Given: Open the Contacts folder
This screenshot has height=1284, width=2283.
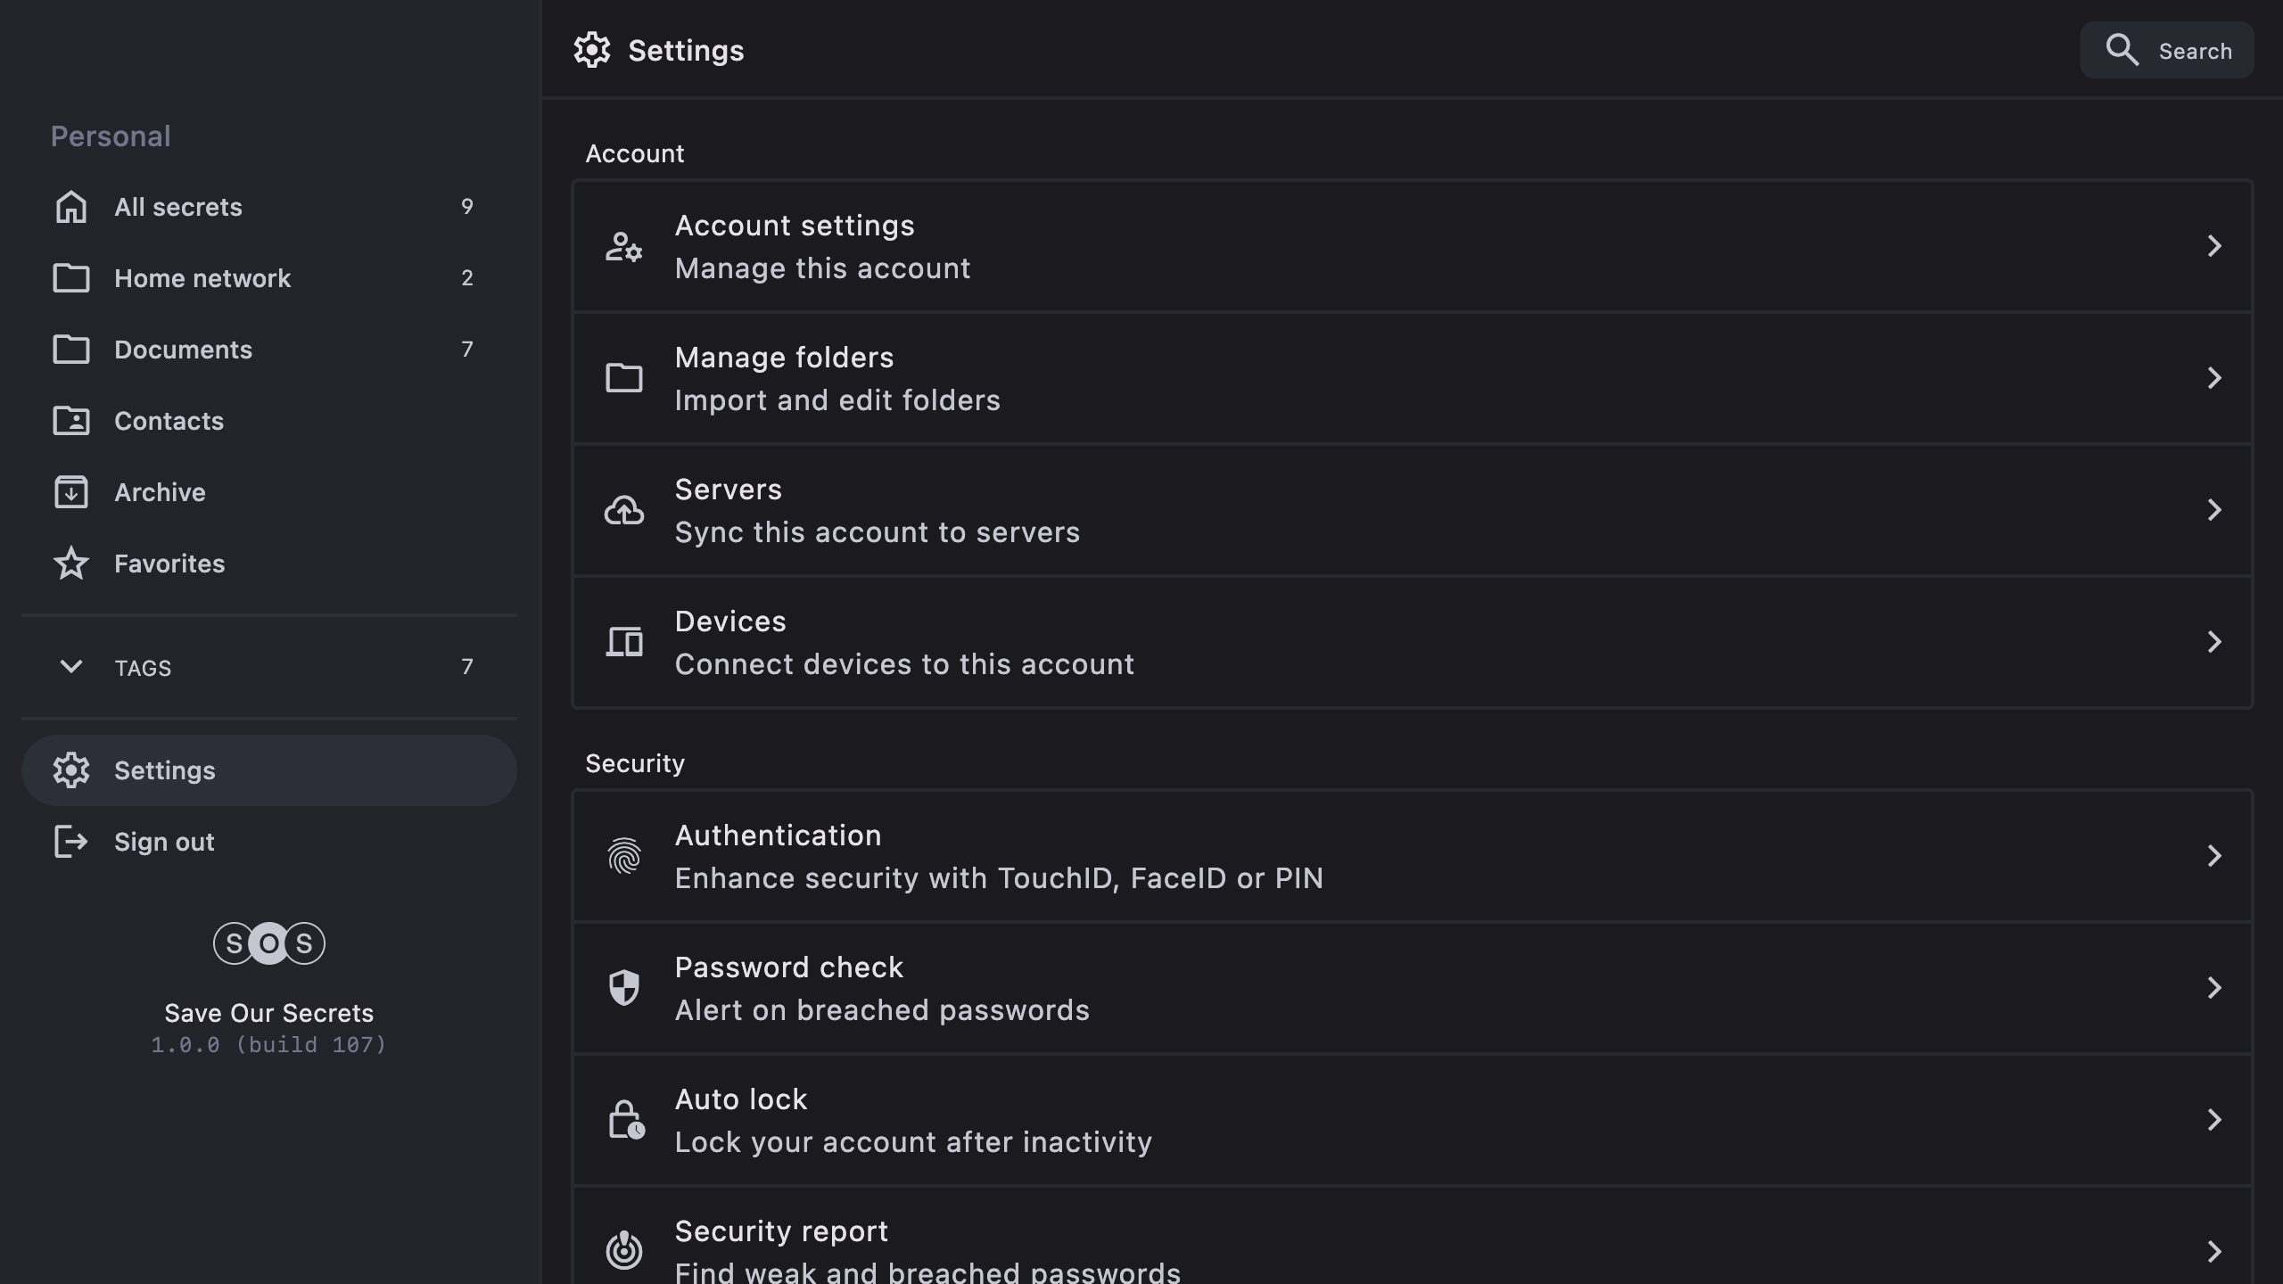Looking at the screenshot, I should [169, 421].
